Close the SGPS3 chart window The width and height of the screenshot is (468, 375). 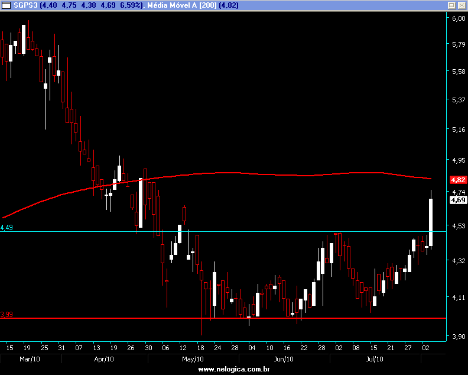tap(461, 5)
